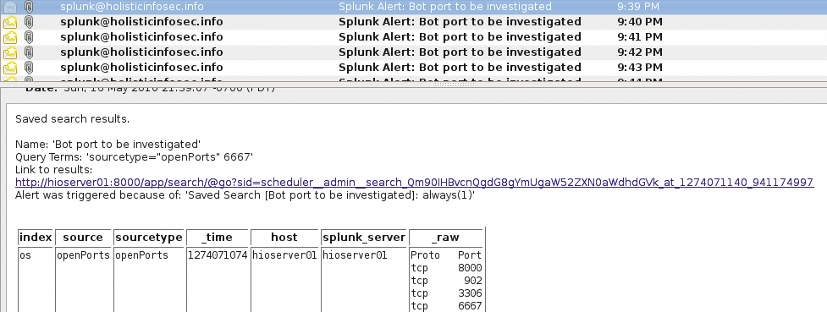Screen dimensions: 827x312
Task: Click attachment paperclip of 9:42 PM message
Action: (x=30, y=52)
